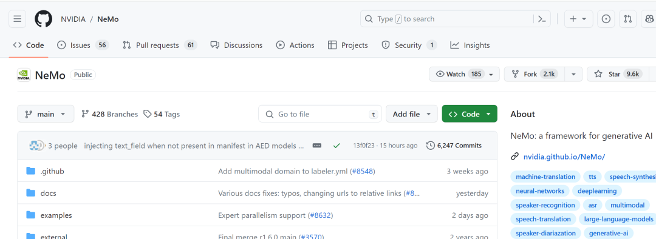
Task: Open the external folder icon
Action: click(x=30, y=236)
